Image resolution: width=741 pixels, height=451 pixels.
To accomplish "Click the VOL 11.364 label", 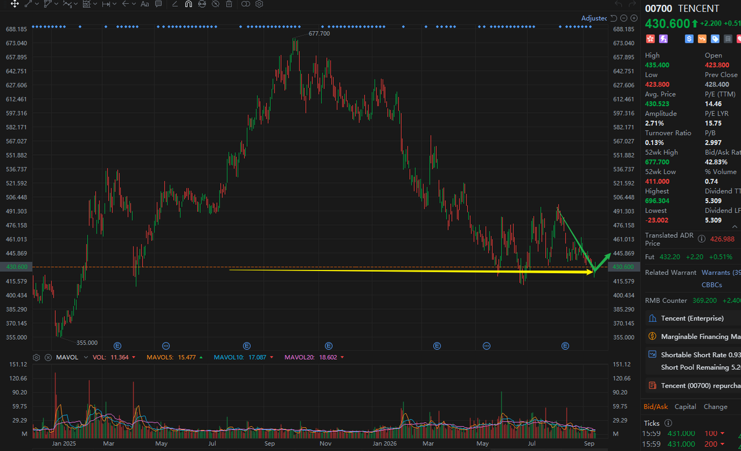I will pos(111,358).
